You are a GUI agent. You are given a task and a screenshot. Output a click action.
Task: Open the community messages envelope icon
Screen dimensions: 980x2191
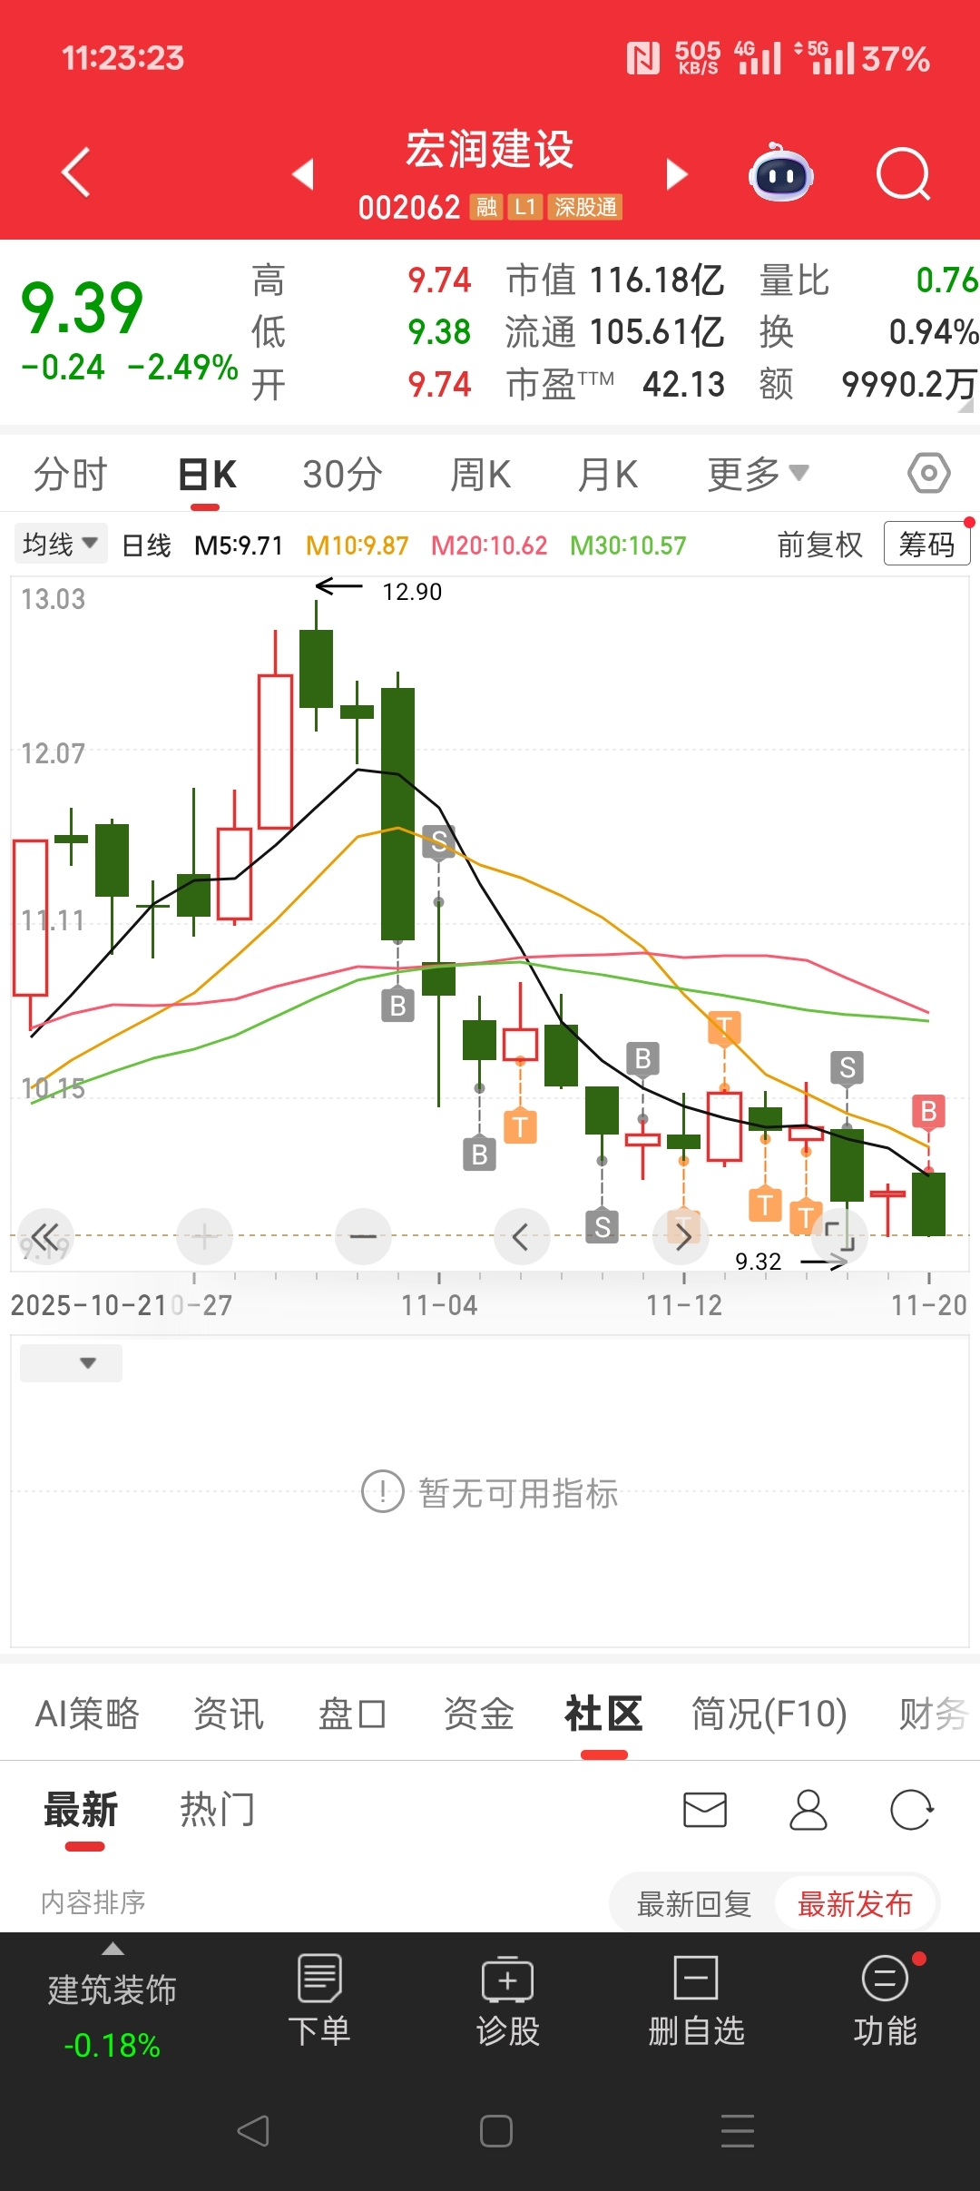pyautogui.click(x=705, y=1810)
